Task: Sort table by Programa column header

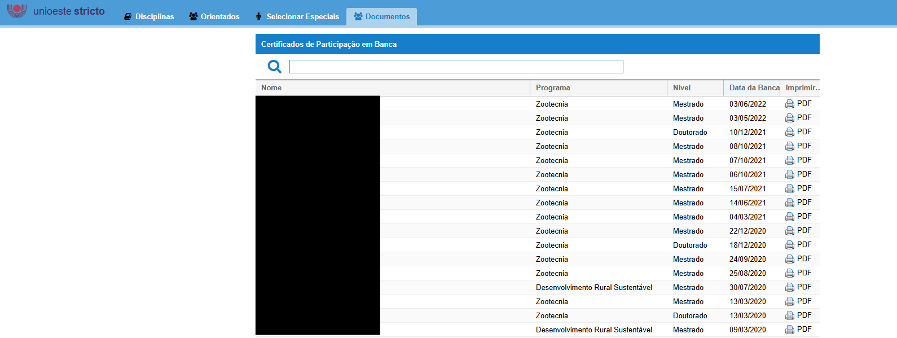Action: pos(553,87)
